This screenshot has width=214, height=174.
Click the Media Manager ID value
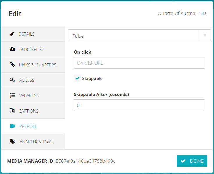pos(85,161)
